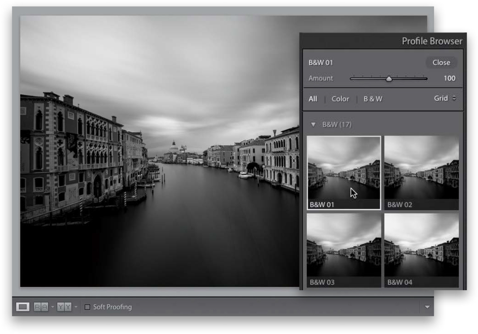This screenshot has width=478, height=334.
Task: Collapse the B&W (17) profile group
Action: [x=313, y=125]
